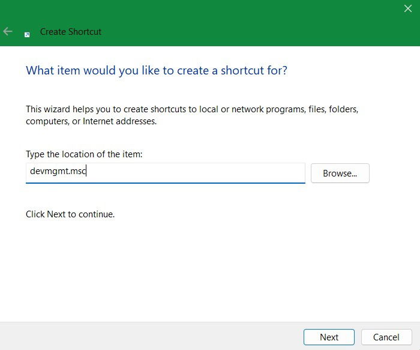Click on the devmgmt.msc text in field
This screenshot has width=420, height=350.
(x=58, y=172)
